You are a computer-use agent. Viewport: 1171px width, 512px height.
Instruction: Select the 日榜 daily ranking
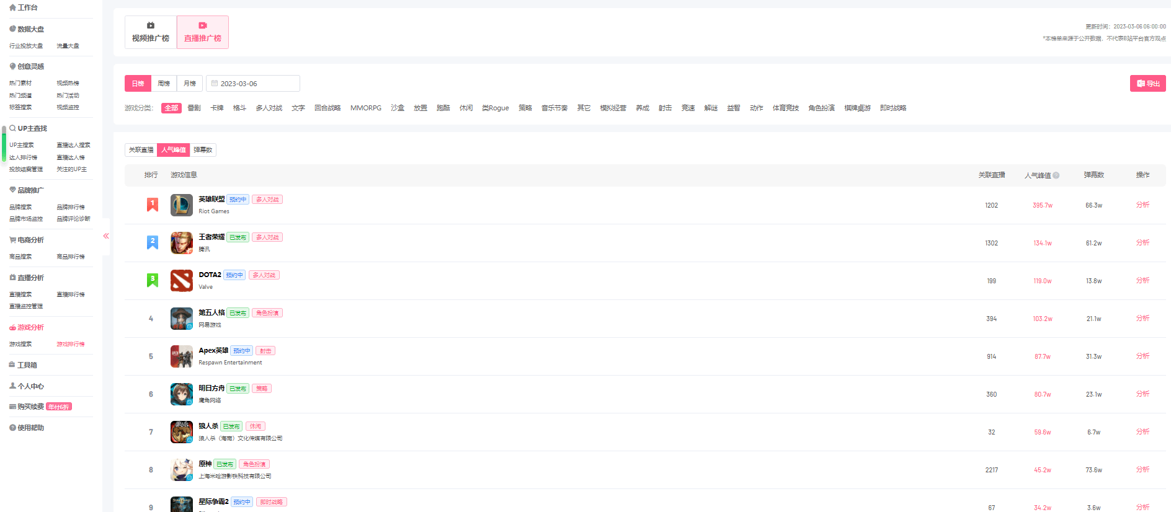(138, 83)
